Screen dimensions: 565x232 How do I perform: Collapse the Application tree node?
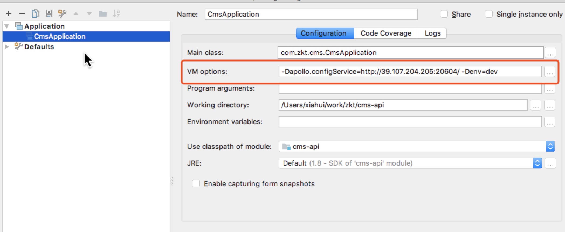pyautogui.click(x=7, y=26)
